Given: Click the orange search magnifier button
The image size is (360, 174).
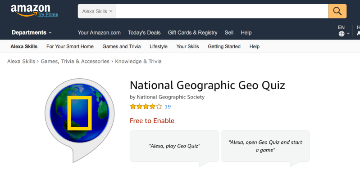Looking at the screenshot, I should 337,11.
